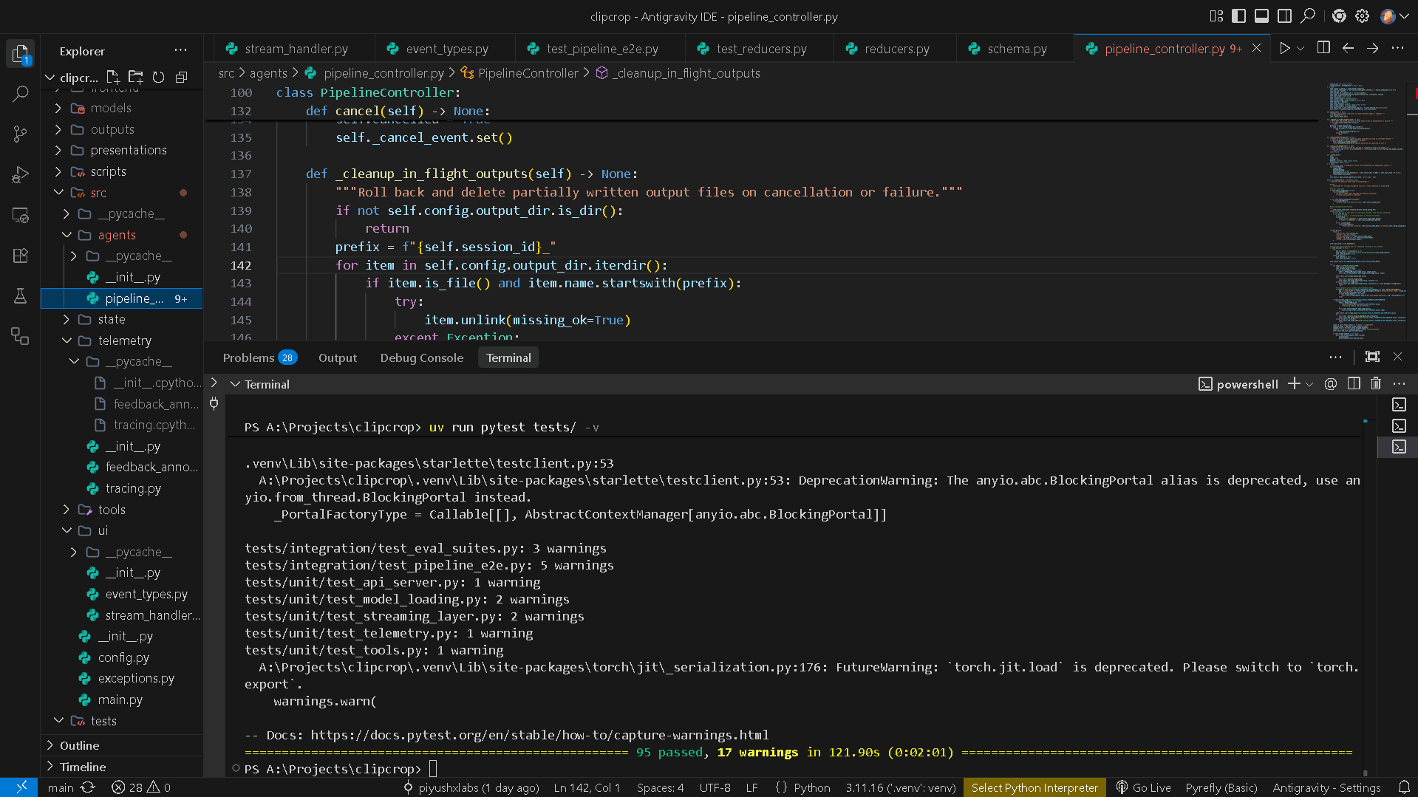Open the run options dropdown arrow
The image size is (1418, 797).
[1301, 48]
